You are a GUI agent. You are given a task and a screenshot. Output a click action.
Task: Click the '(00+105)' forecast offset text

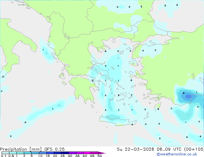click(x=194, y=149)
